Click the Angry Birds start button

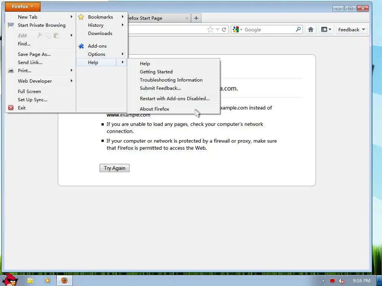[10, 279]
